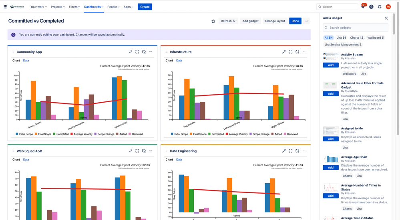400x220 pixels.
Task: Click the Search gadgets input field
Action: 356,28
